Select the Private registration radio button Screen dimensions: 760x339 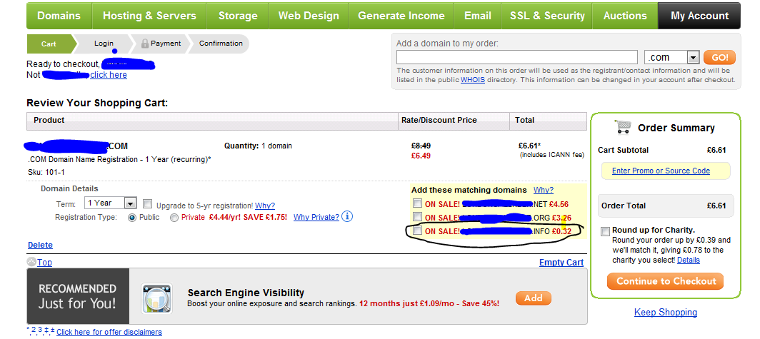click(174, 218)
